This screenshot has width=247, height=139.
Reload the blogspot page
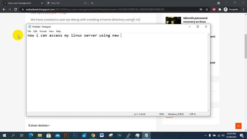(x=15, y=9)
